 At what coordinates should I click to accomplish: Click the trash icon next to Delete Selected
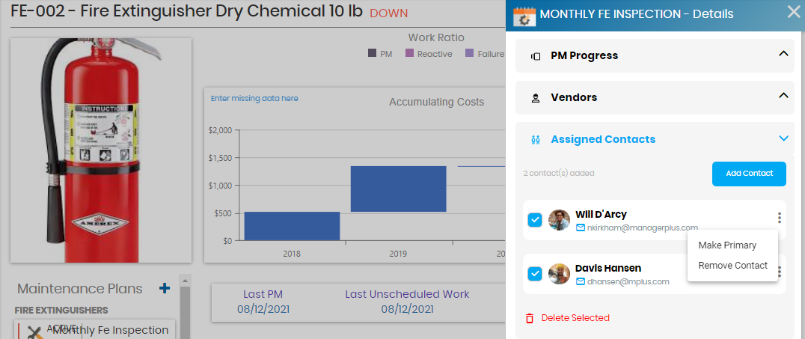pos(530,318)
